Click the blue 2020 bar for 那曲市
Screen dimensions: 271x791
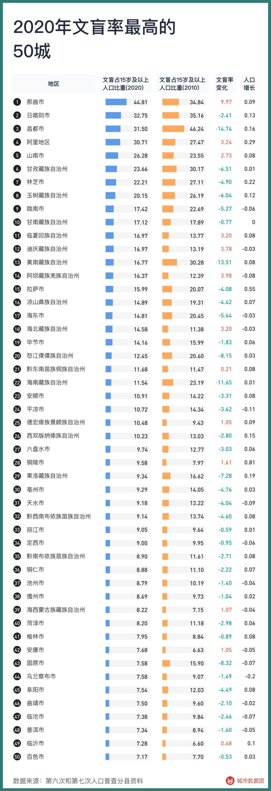point(116,102)
